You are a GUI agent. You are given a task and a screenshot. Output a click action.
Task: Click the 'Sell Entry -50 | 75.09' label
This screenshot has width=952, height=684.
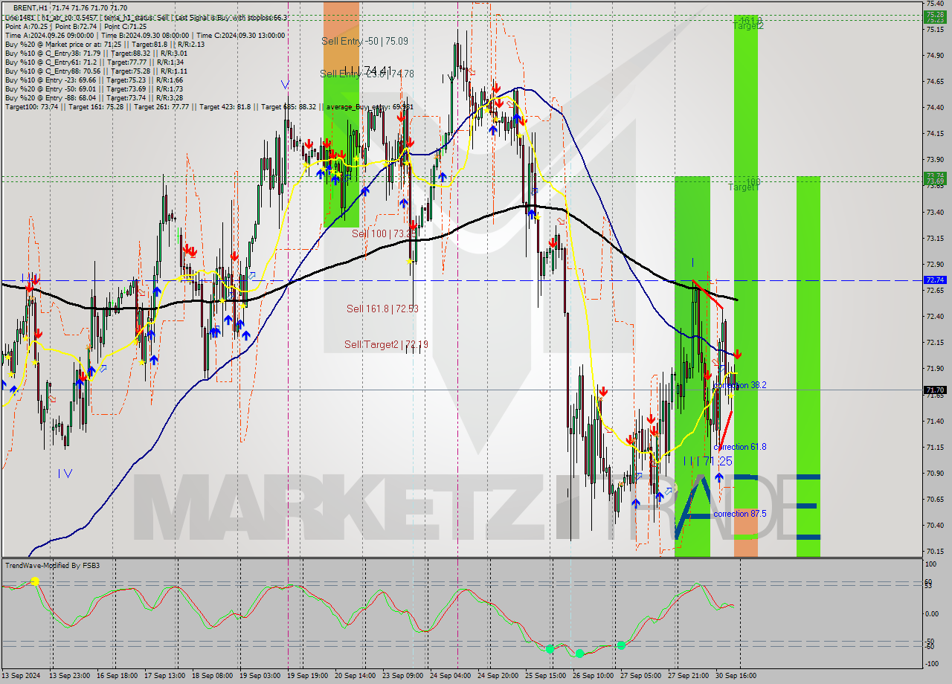[364, 41]
